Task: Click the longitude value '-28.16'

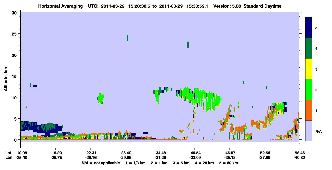Action: click(90, 158)
